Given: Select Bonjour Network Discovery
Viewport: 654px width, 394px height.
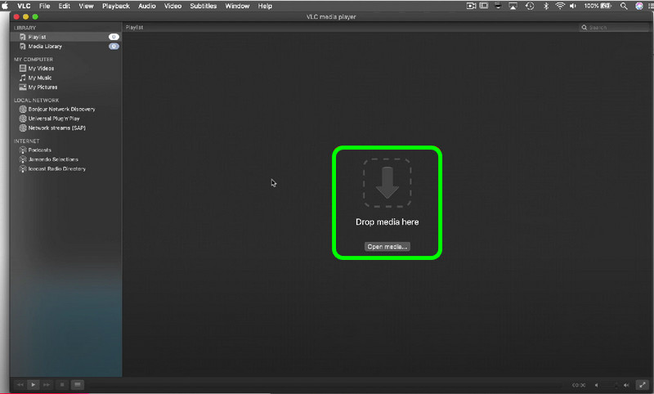Looking at the screenshot, I should click(x=61, y=109).
